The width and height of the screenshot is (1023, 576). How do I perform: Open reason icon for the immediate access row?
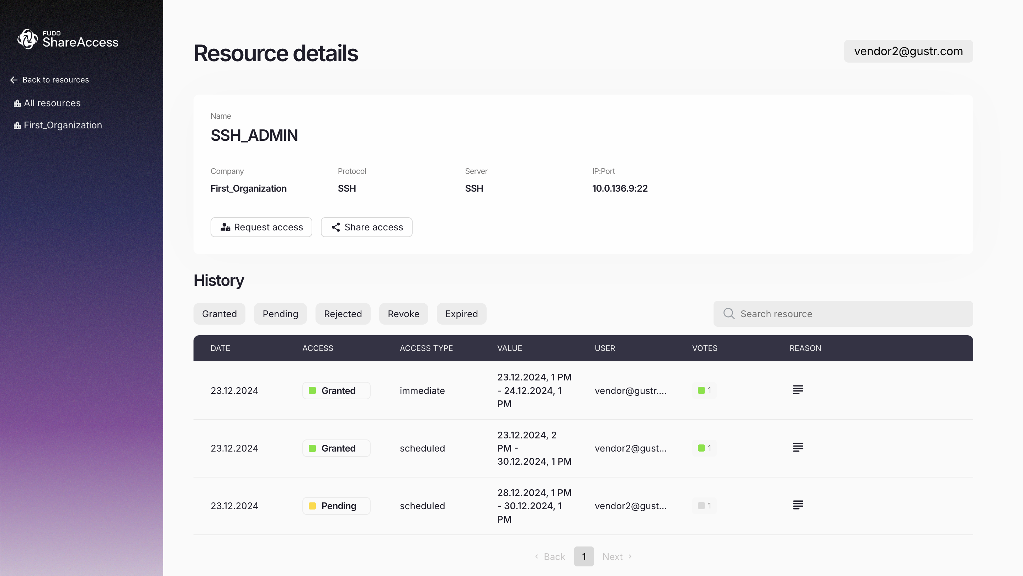point(798,390)
